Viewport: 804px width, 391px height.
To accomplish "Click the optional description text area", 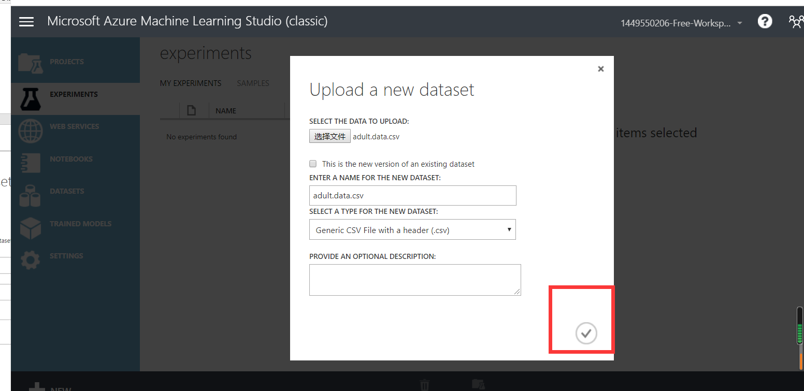I will (x=415, y=280).
